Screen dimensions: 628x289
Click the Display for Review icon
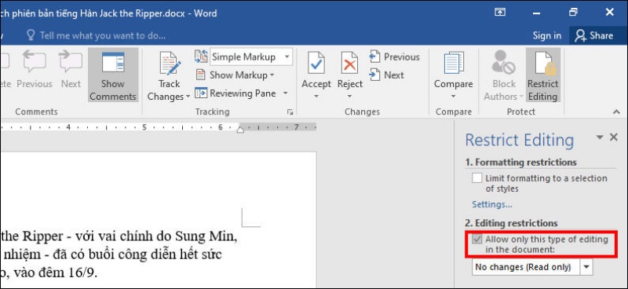coord(201,57)
